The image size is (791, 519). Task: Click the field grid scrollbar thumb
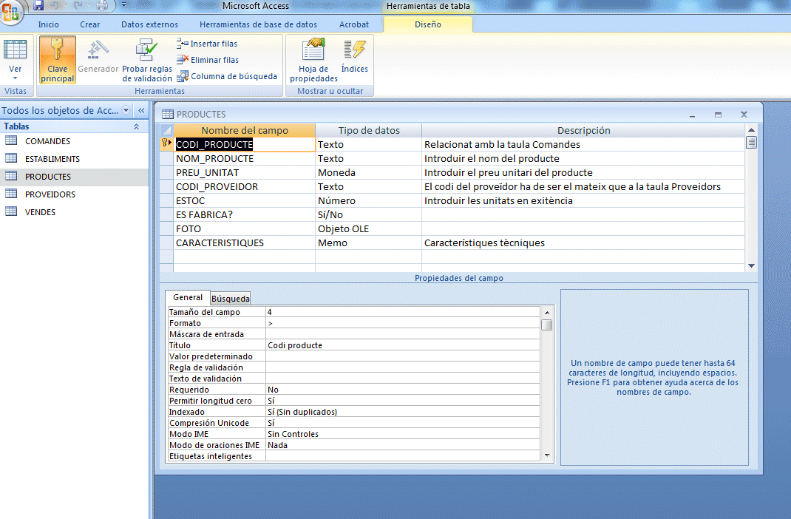(751, 143)
